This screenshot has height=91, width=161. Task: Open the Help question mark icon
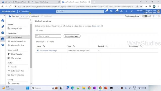pyautogui.click(x=126, y=11)
